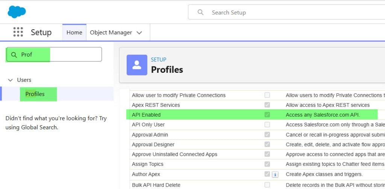Click the Search Setup input field
The image size is (385, 189).
pos(286,12)
